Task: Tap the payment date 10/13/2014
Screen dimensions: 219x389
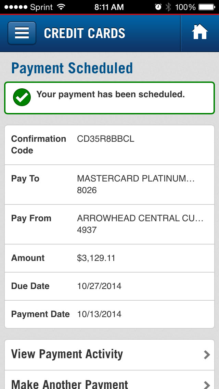Action: pos(99,314)
